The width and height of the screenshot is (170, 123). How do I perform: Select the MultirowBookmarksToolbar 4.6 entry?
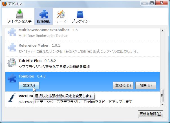click(83, 35)
